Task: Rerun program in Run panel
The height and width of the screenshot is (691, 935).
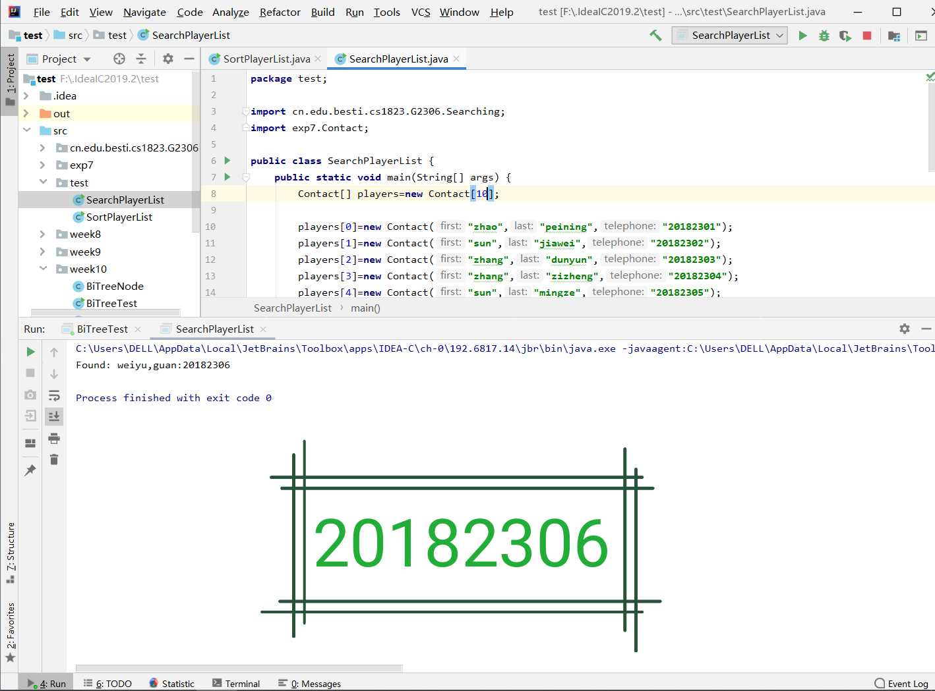Action: coord(30,352)
